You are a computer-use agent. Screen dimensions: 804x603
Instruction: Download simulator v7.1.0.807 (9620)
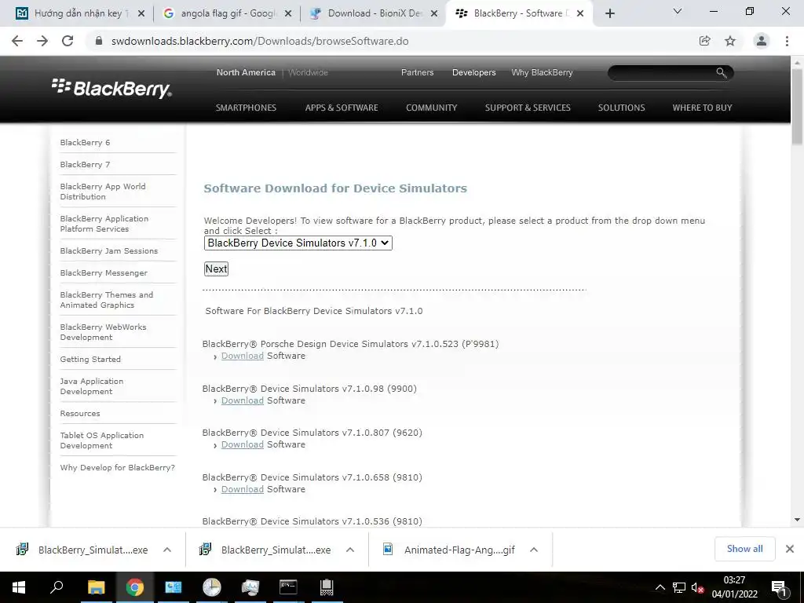pyautogui.click(x=242, y=444)
